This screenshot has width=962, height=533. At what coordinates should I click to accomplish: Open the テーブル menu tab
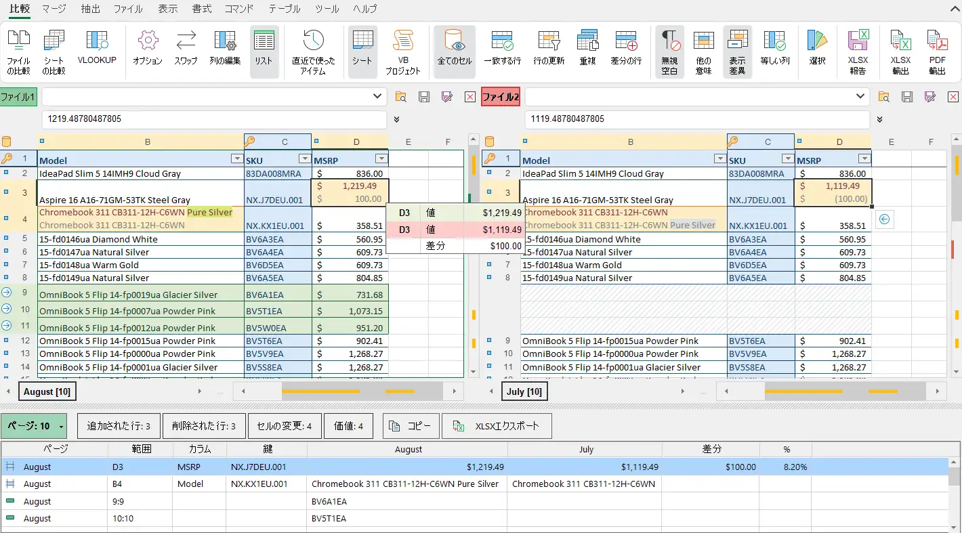tap(285, 9)
